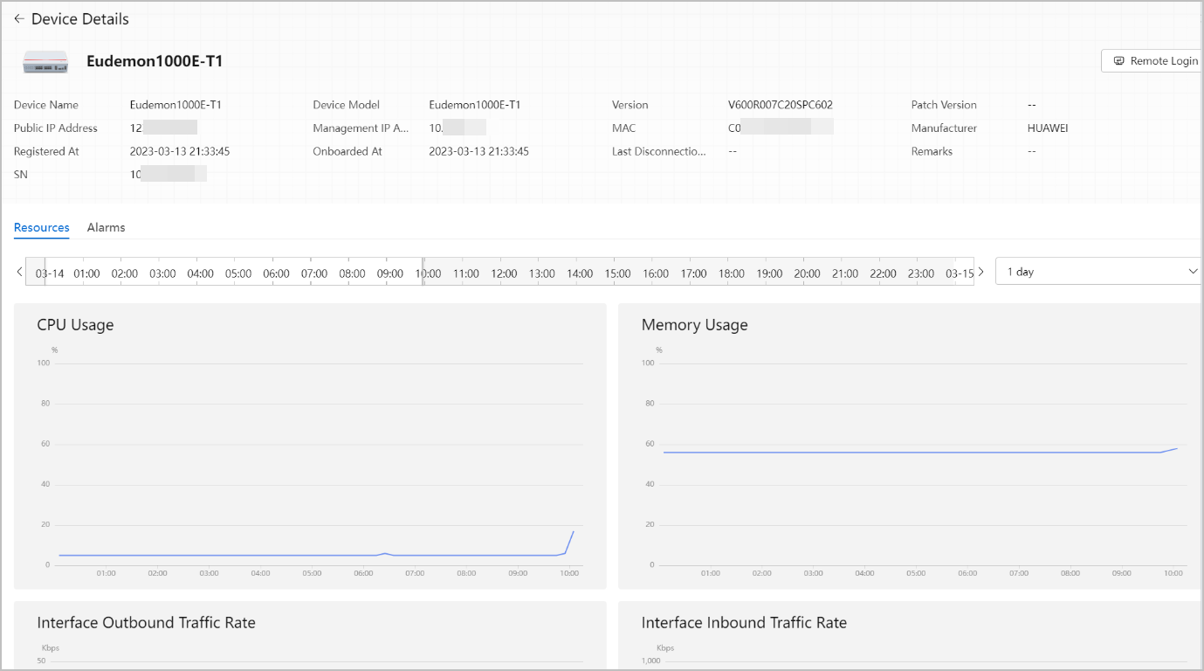Image resolution: width=1204 pixels, height=671 pixels.
Task: Open the 1 day time range dropdown
Action: (1099, 272)
